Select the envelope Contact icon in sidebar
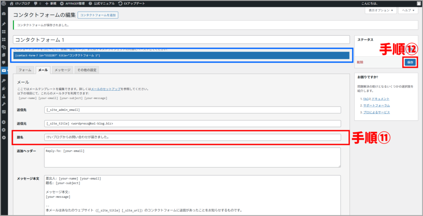Screen dimensions: 423x216 tap(4, 70)
